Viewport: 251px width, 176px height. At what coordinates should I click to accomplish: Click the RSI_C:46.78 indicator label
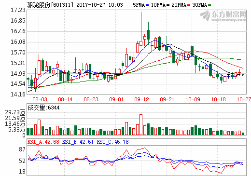pos(112,142)
